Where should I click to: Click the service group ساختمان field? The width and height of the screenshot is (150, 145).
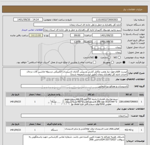(x=74, y=116)
